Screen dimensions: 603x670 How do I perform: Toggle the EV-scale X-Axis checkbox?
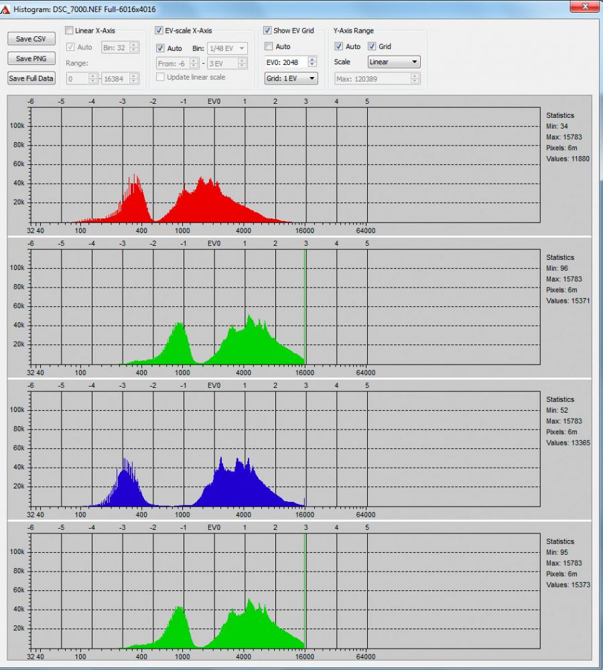click(159, 30)
